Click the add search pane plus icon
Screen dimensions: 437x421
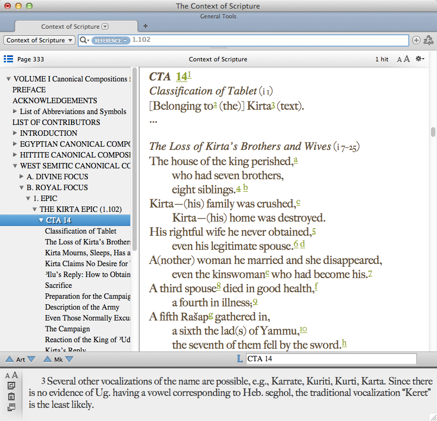tap(416, 40)
